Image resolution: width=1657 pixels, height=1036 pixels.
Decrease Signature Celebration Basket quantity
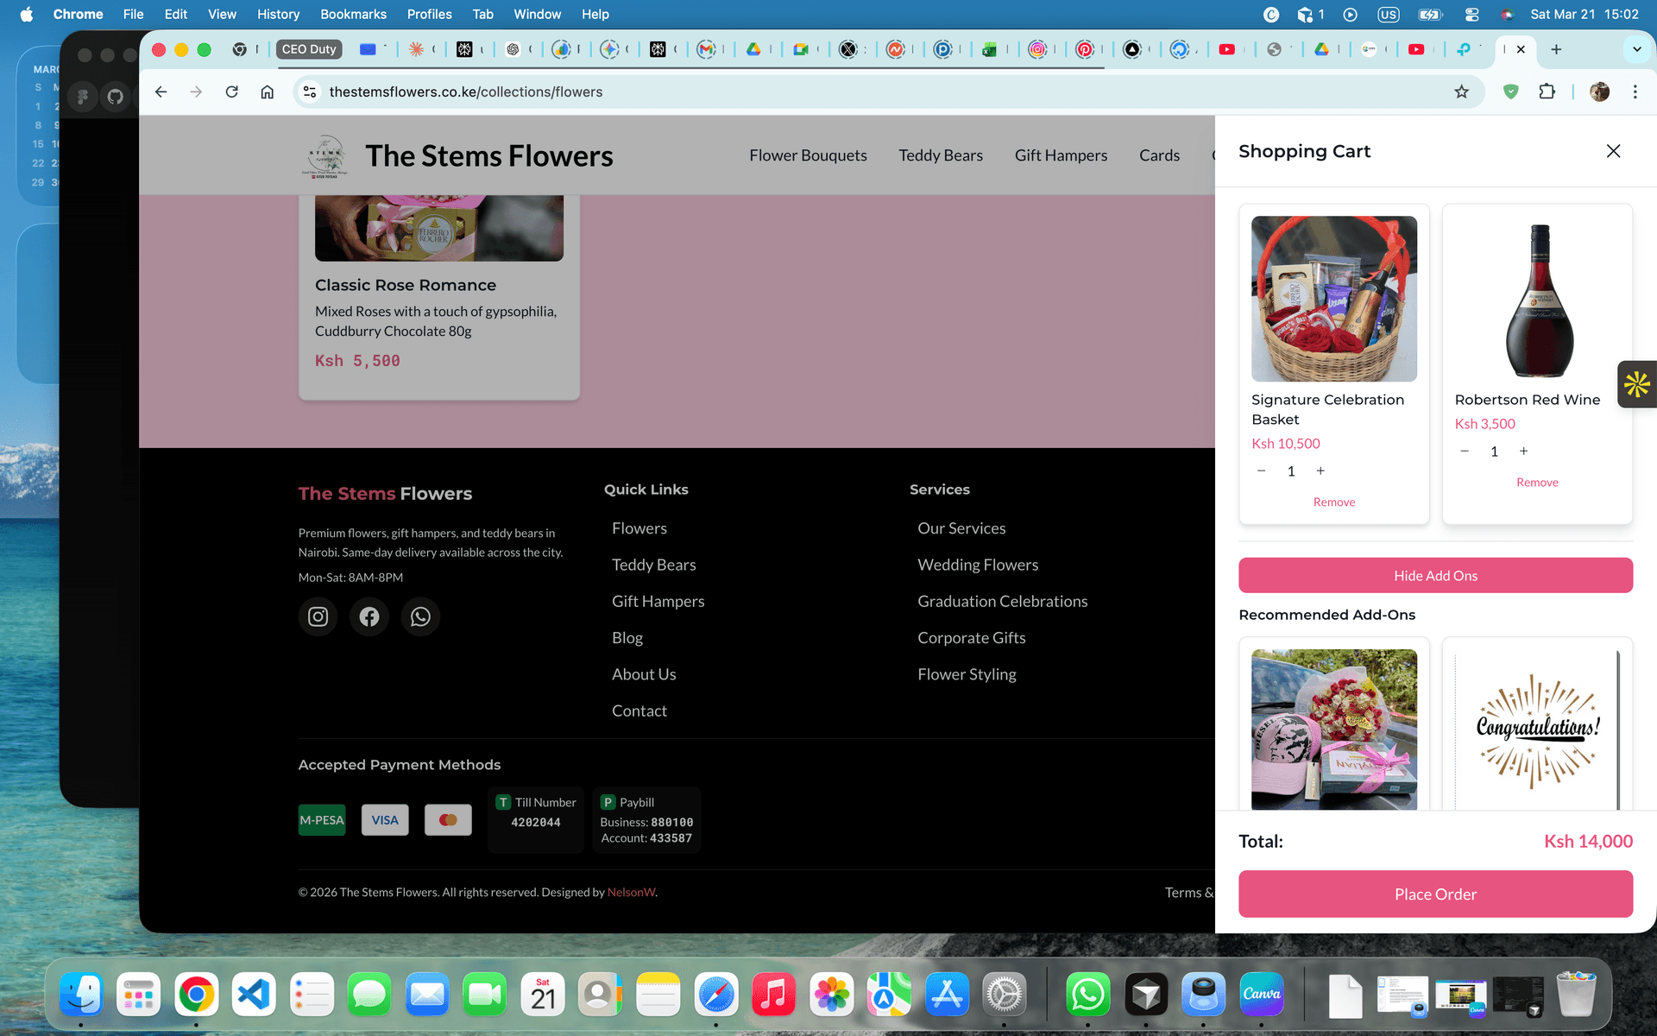(x=1262, y=471)
